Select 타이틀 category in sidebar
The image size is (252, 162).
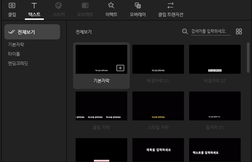pos(14,54)
